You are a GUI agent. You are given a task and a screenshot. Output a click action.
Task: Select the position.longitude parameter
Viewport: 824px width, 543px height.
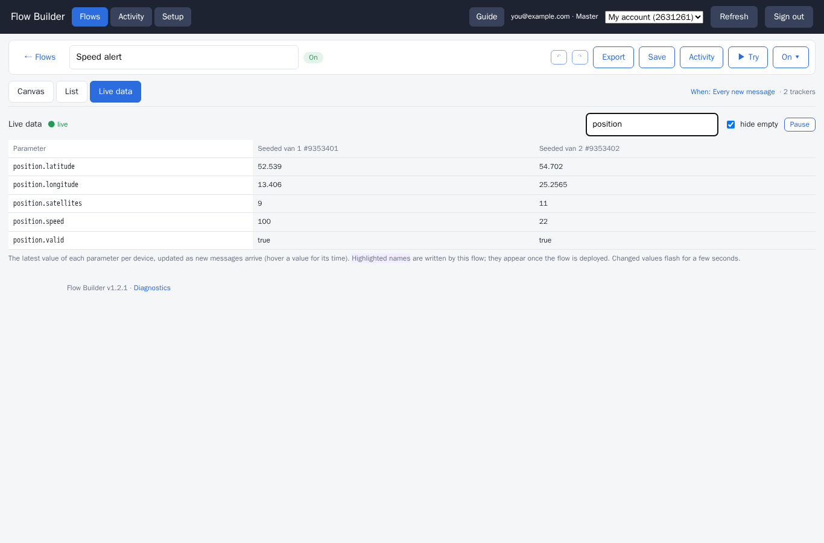coord(46,185)
